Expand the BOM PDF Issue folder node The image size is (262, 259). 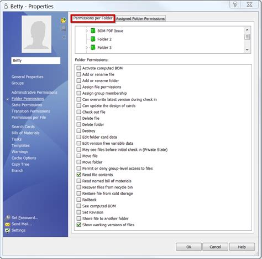point(87,31)
